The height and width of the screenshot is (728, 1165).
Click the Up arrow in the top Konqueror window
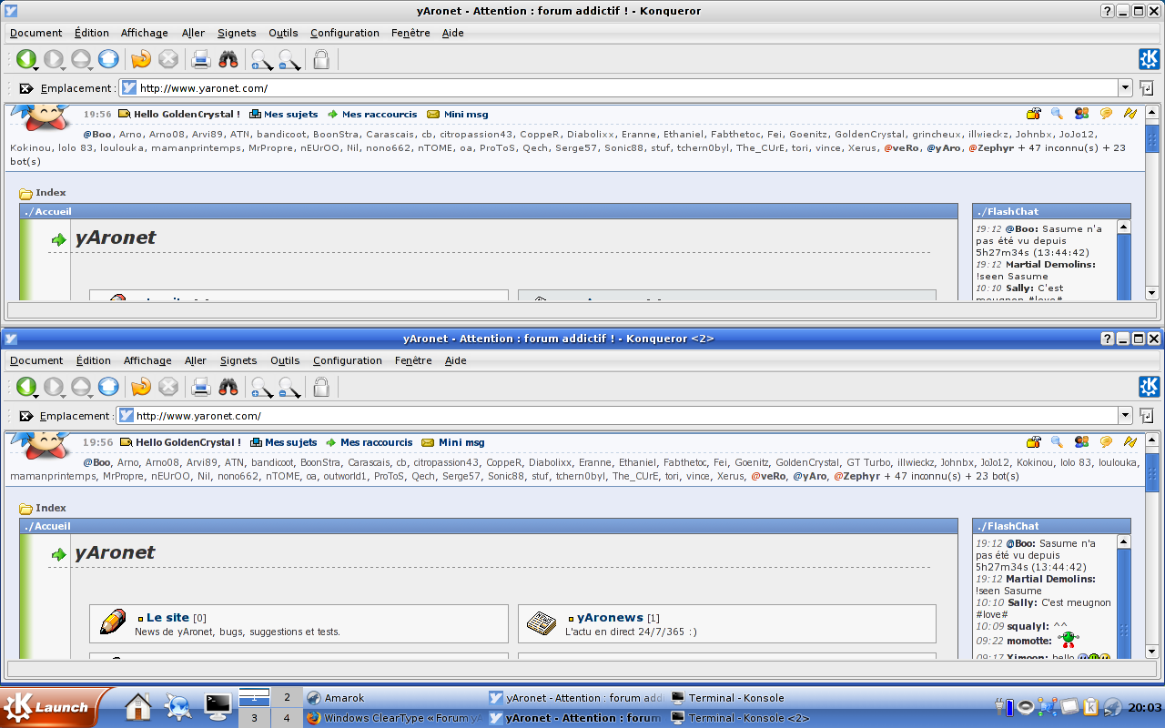(x=80, y=59)
